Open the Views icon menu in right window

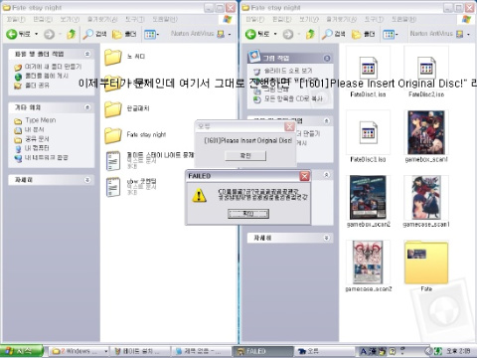point(389,34)
